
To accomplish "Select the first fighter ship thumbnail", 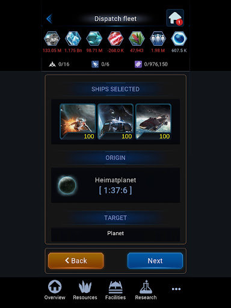I will pyautogui.click(x=78, y=122).
